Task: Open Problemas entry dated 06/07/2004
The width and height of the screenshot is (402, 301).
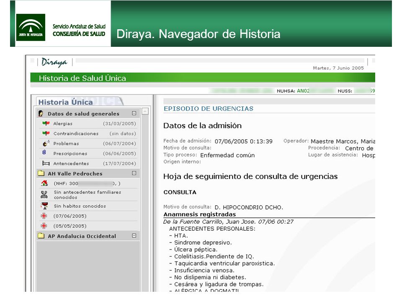Action: [88, 143]
